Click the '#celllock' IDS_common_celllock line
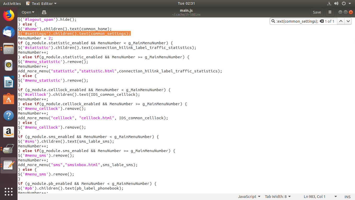Screen dimensions: 355x200 click(x=79, y=95)
